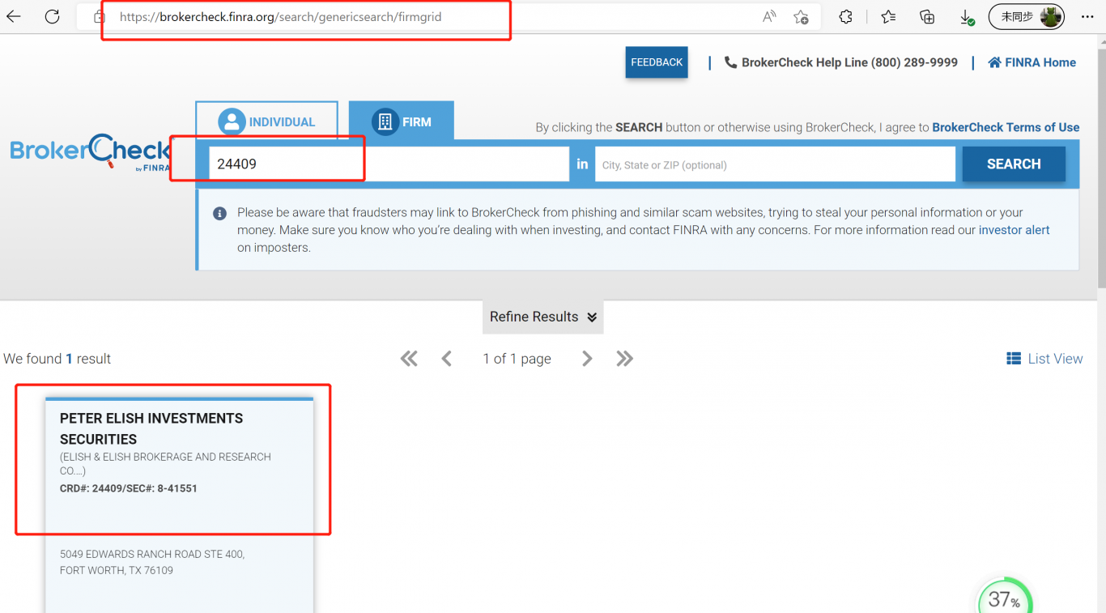Image resolution: width=1106 pixels, height=613 pixels.
Task: Switch to the FIRM tab
Action: pos(402,121)
